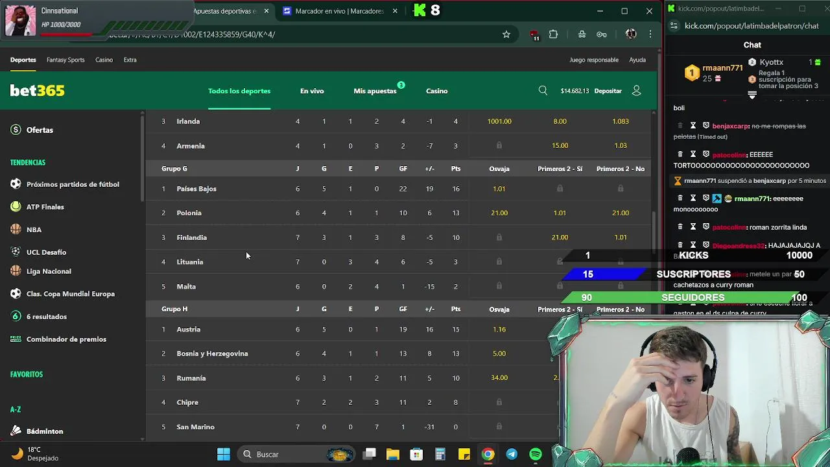Viewport: 830px width, 467px height.
Task: Delete benjaxcarp's message with trash icon
Action: (x=680, y=126)
